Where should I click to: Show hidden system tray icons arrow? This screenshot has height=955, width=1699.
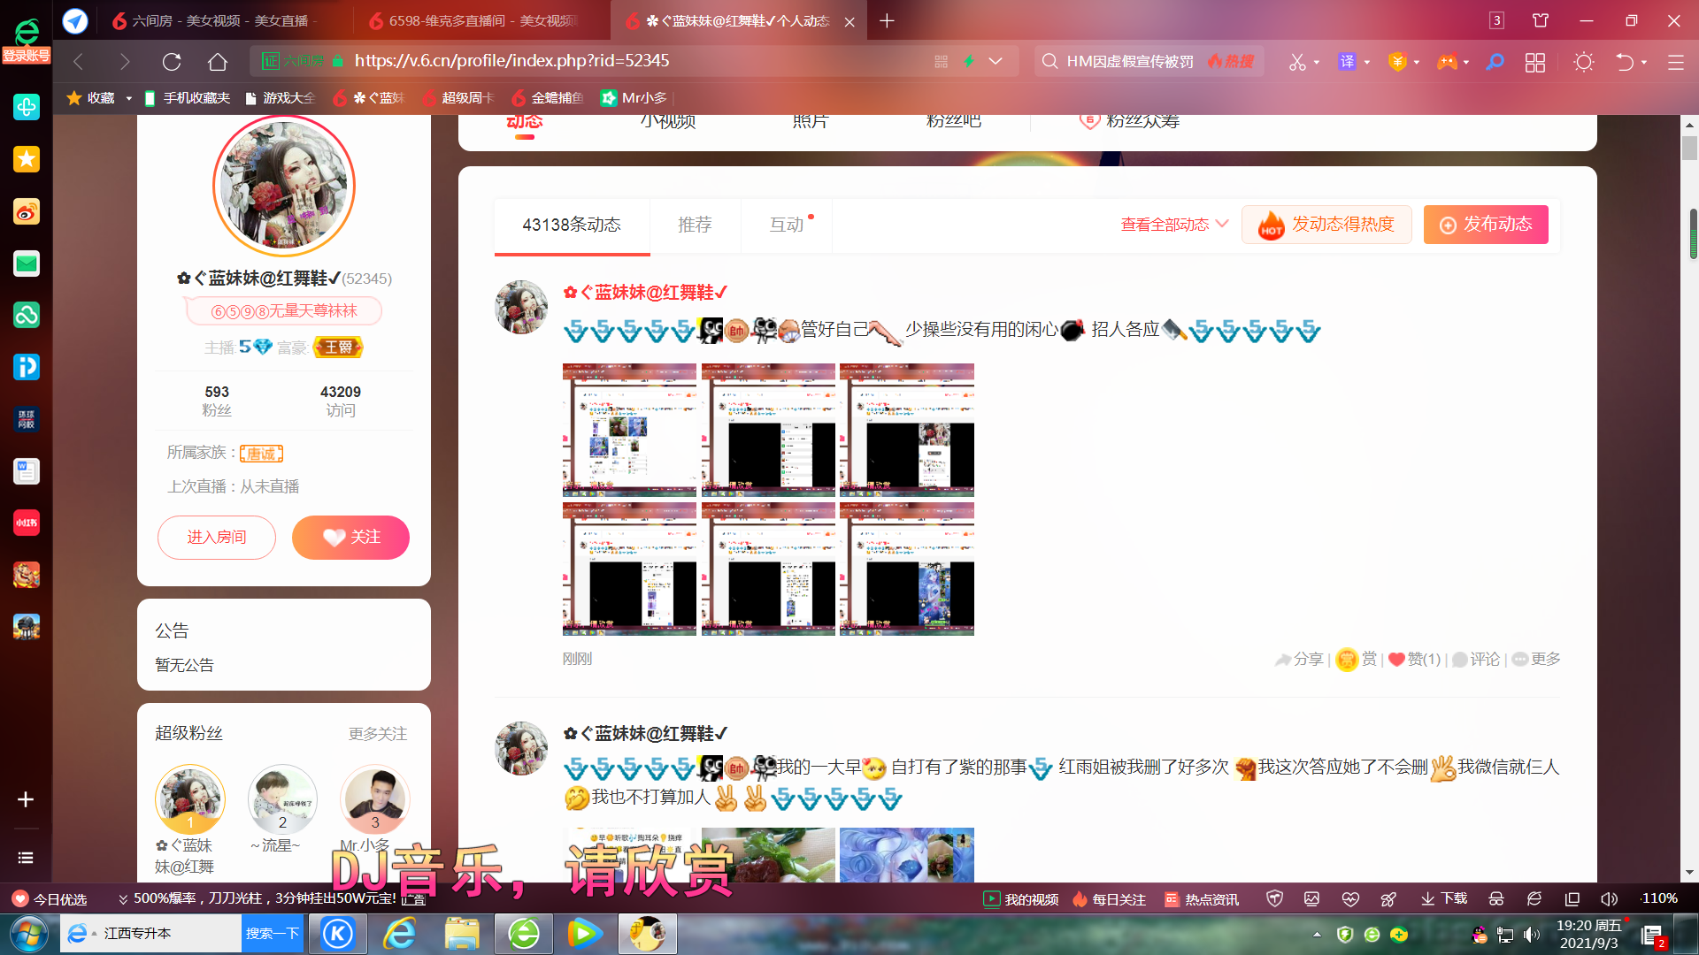coord(1317,934)
